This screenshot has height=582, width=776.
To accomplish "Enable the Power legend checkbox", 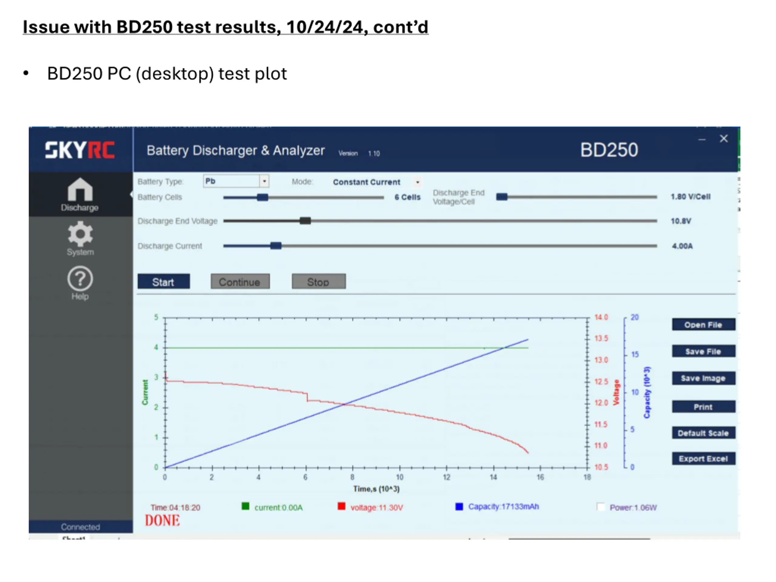I will [600, 507].
